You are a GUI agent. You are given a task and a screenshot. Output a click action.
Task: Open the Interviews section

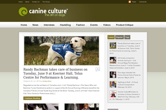tap(49, 25)
